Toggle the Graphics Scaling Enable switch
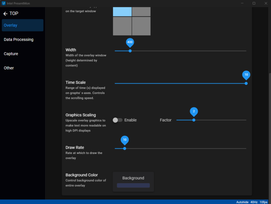This screenshot has height=204, width=271. tap(117, 120)
